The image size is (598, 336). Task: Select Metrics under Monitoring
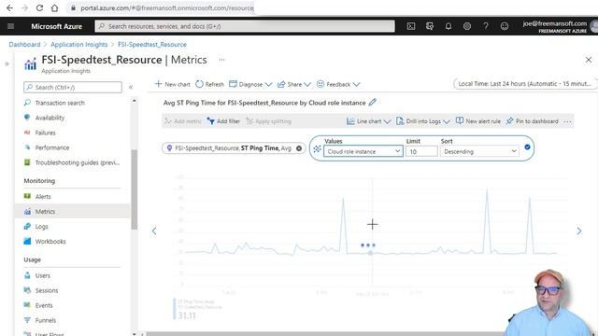[x=73, y=212]
